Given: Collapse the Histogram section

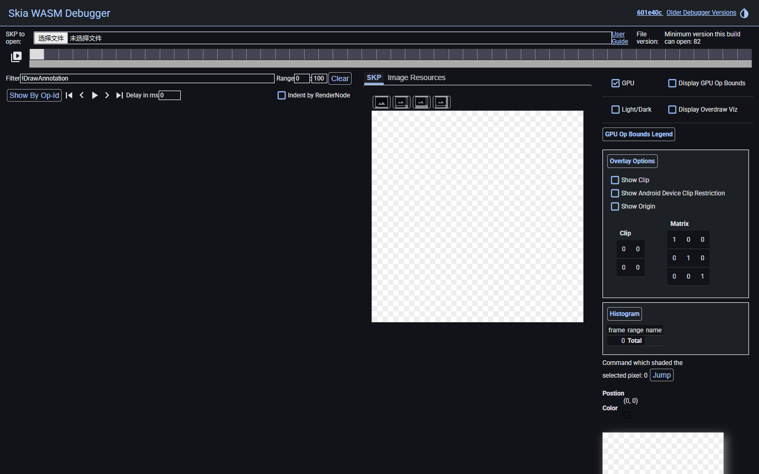Looking at the screenshot, I should (625, 314).
